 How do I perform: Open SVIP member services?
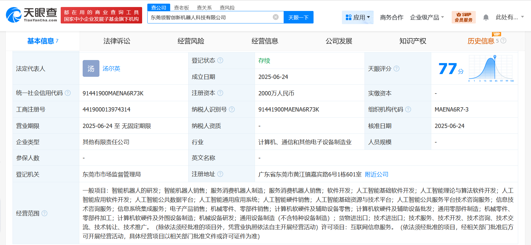coord(463,17)
